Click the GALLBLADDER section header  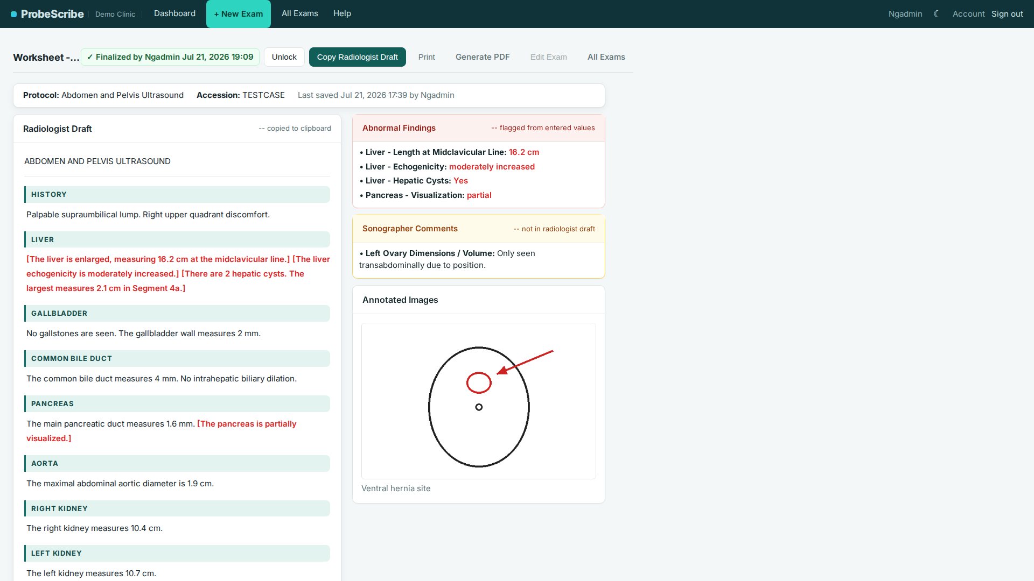pyautogui.click(x=177, y=313)
